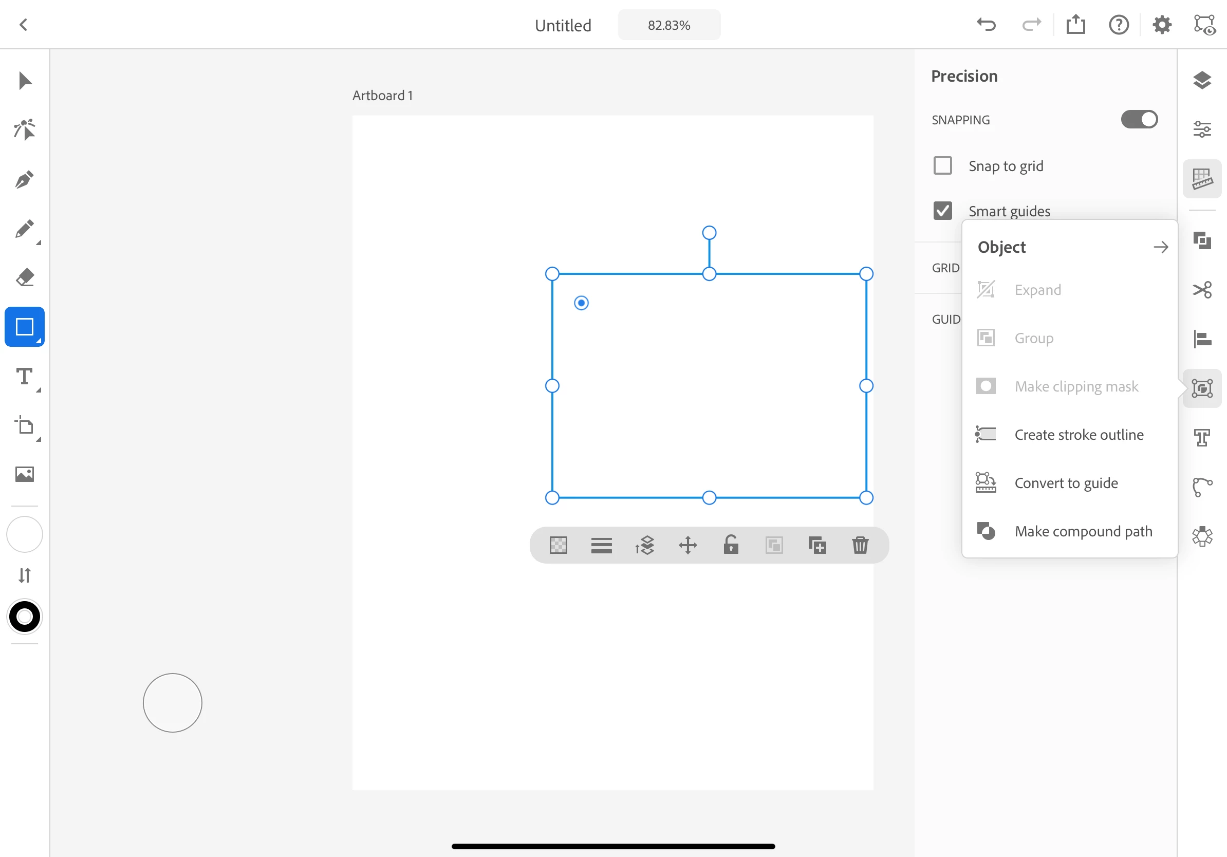This screenshot has width=1227, height=857.
Task: Expand the stroke width options bar icon
Action: (601, 546)
